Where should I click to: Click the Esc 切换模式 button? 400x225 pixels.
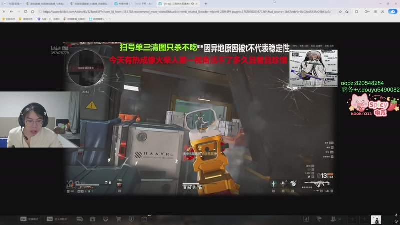(29, 219)
